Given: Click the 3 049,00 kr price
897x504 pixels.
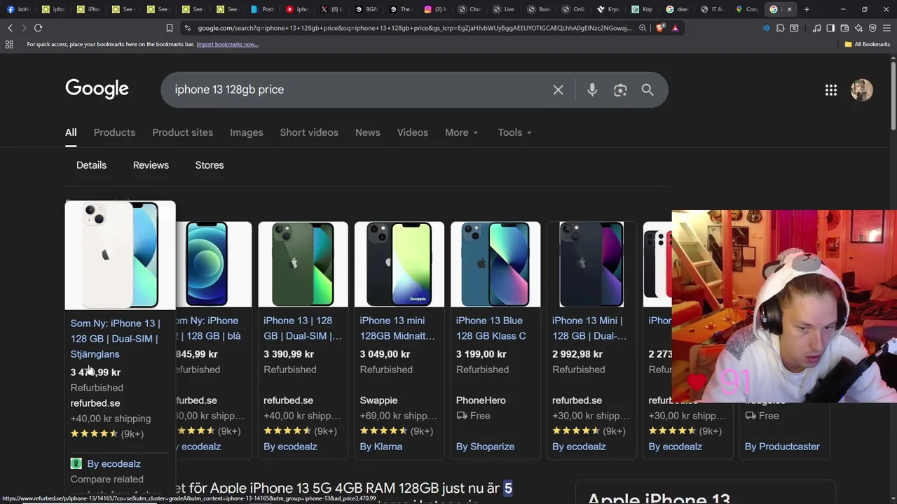Looking at the screenshot, I should tap(385, 354).
